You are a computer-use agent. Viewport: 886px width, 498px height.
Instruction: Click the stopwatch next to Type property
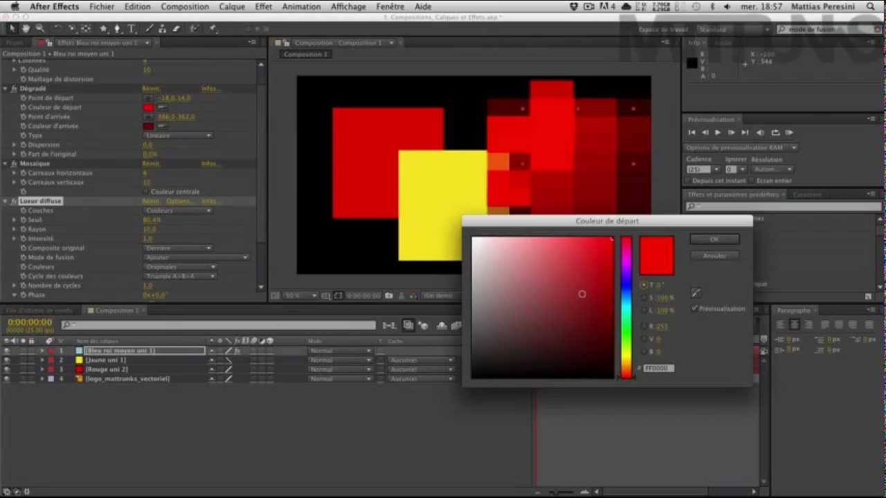23,136
